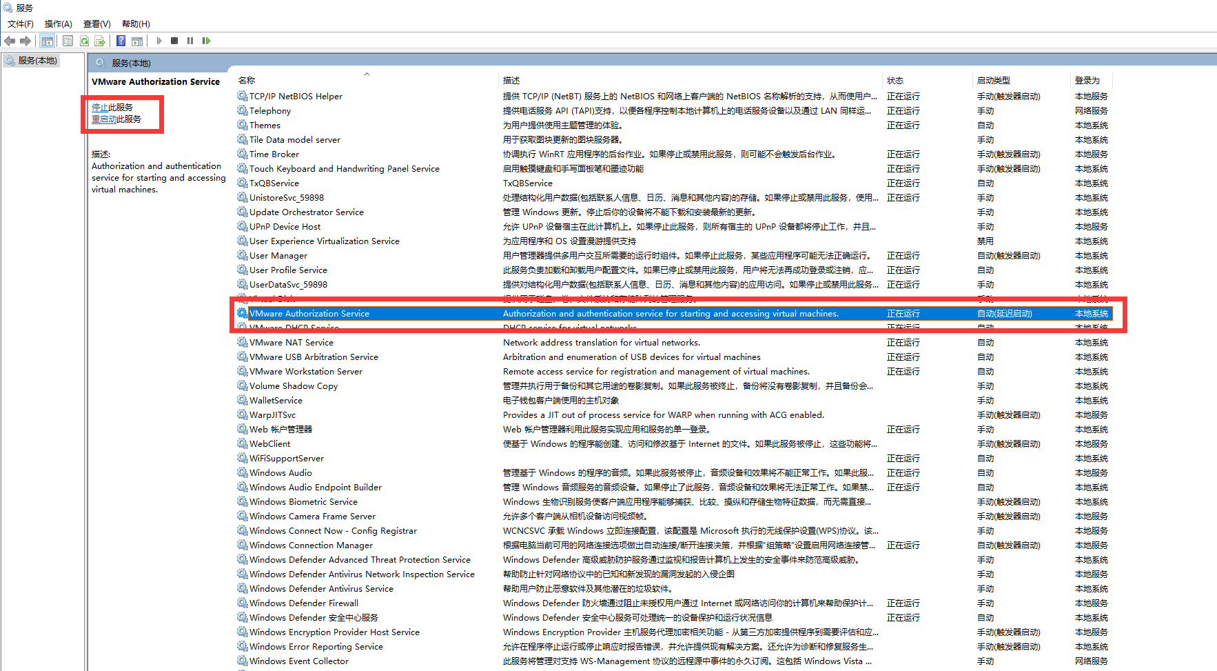
Task: Restart the service using the resume icon
Action: coord(206,41)
